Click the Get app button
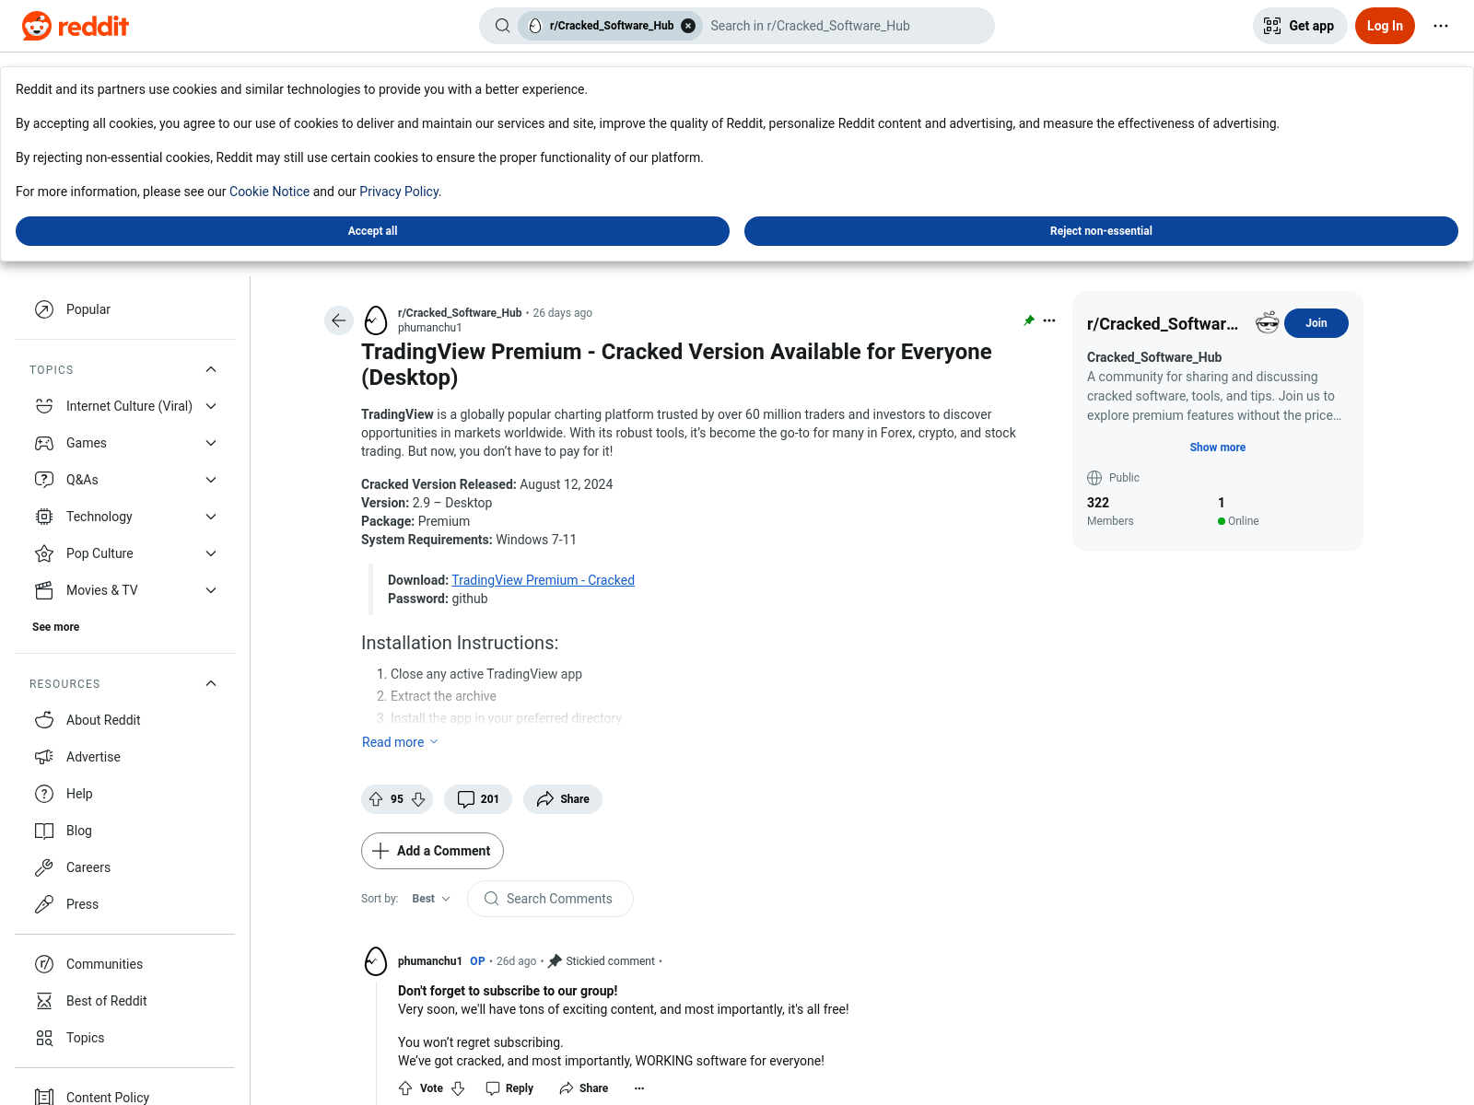The width and height of the screenshot is (1474, 1105). [1299, 26]
